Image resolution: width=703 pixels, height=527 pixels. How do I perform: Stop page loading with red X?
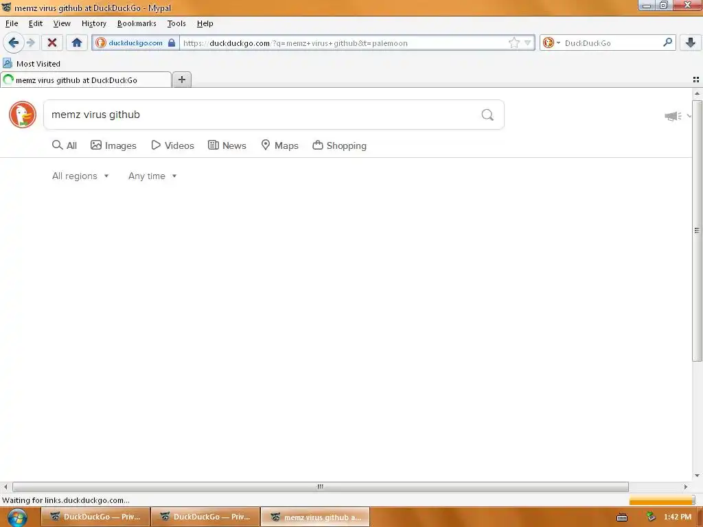click(x=52, y=43)
